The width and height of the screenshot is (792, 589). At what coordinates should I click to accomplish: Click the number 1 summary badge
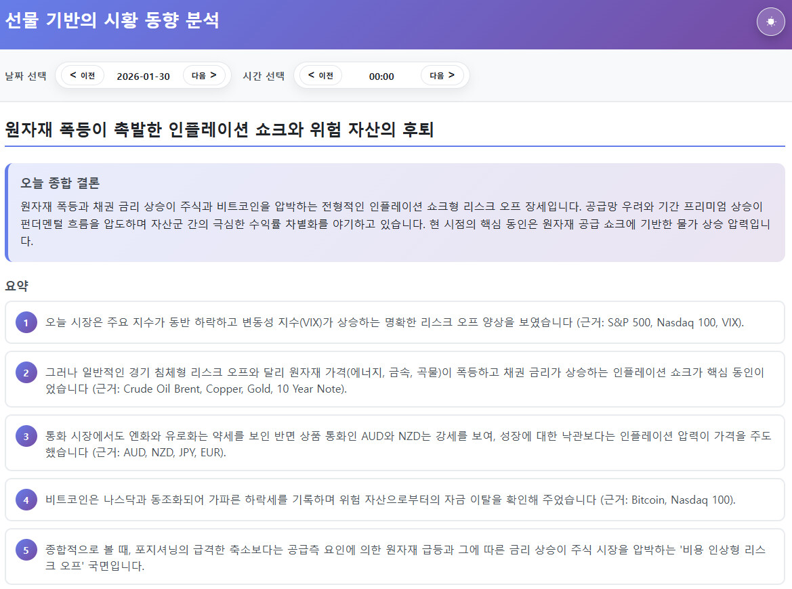tap(26, 323)
